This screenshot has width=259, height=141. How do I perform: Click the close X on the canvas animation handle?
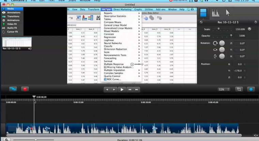pyautogui.click(x=132, y=64)
